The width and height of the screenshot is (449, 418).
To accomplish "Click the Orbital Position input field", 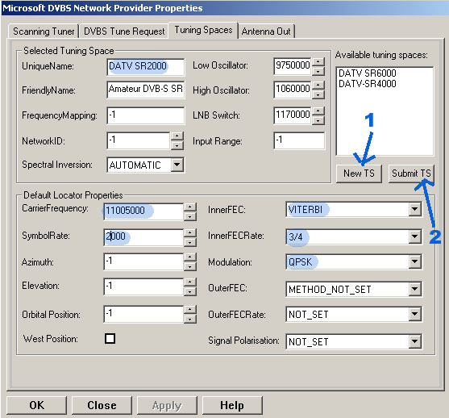I will [143, 314].
